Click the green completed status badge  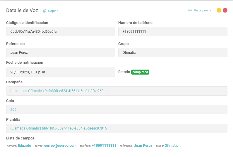click(x=140, y=72)
